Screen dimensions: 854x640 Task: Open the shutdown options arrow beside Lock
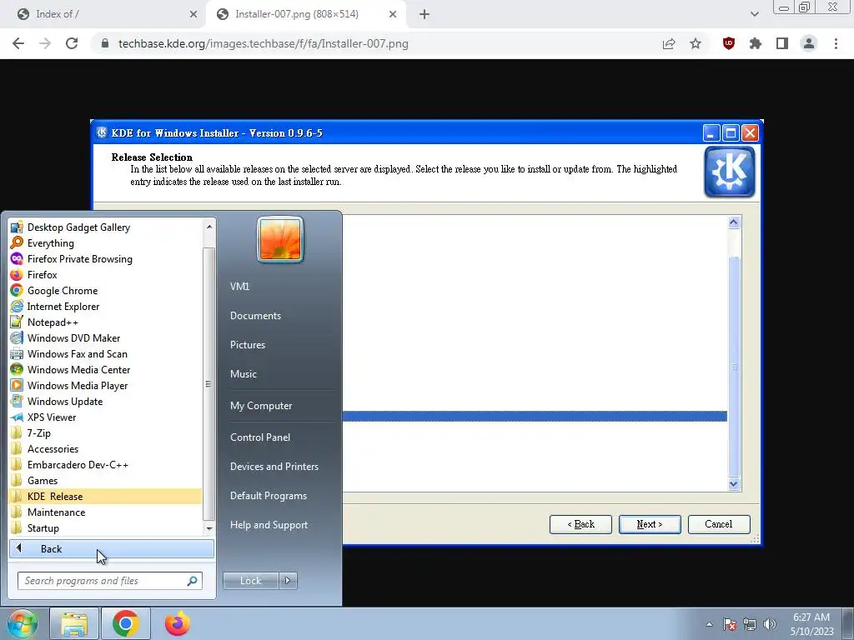point(288,581)
